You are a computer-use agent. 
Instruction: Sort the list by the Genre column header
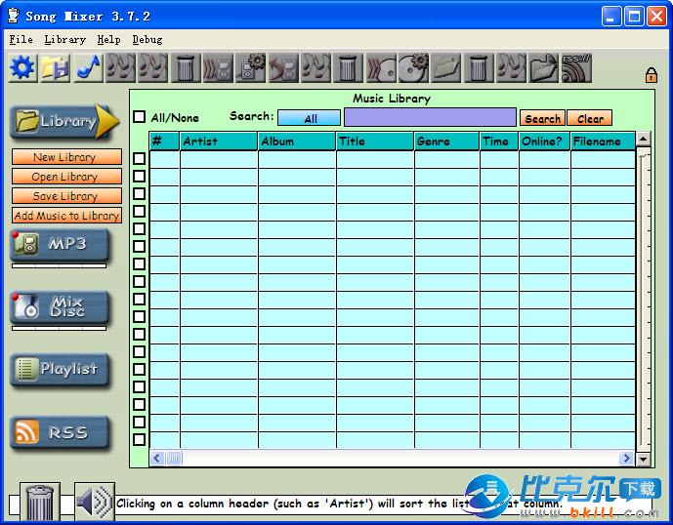click(x=445, y=141)
